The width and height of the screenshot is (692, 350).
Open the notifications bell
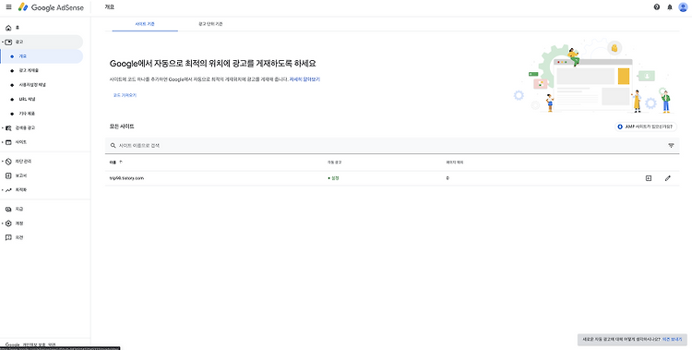point(670,7)
